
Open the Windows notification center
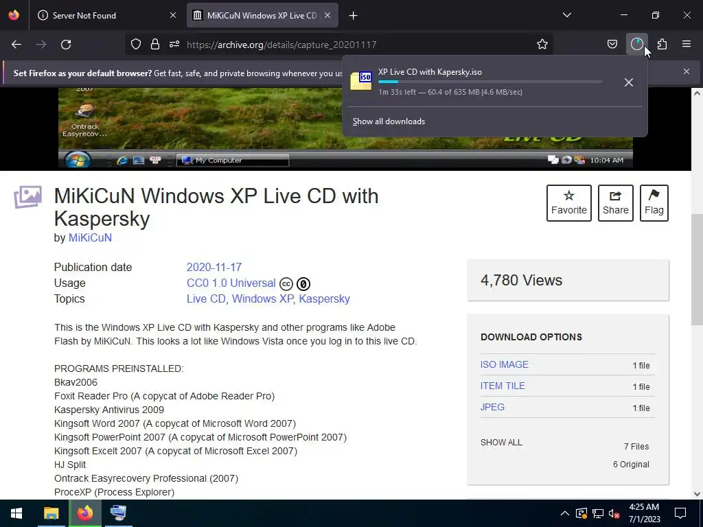coord(680,513)
